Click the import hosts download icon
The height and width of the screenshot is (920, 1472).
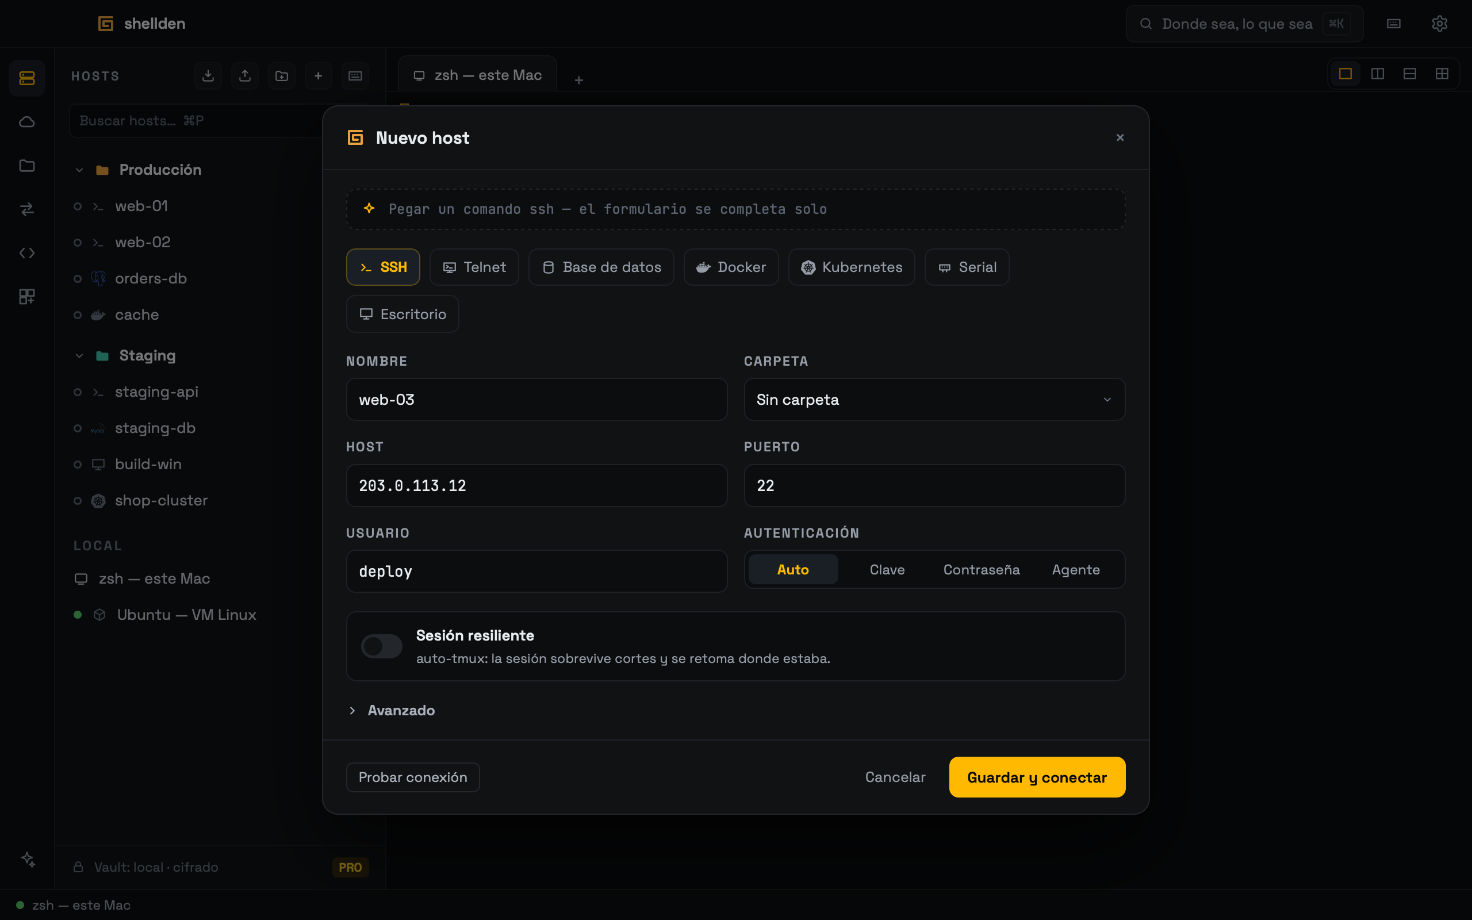tap(208, 75)
